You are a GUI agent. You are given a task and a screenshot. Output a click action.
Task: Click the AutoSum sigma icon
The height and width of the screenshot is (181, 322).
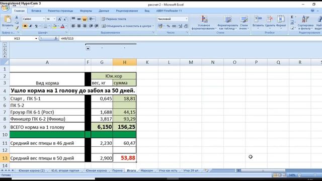(292, 17)
